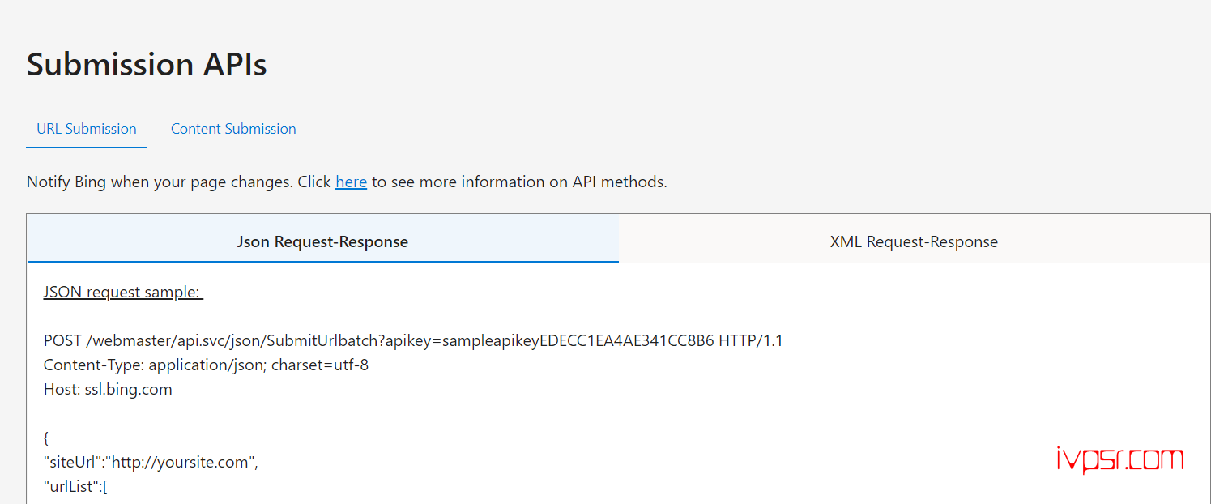Switch to XML Request-Response tab
Image resolution: width=1211 pixels, height=504 pixels.
coord(914,241)
